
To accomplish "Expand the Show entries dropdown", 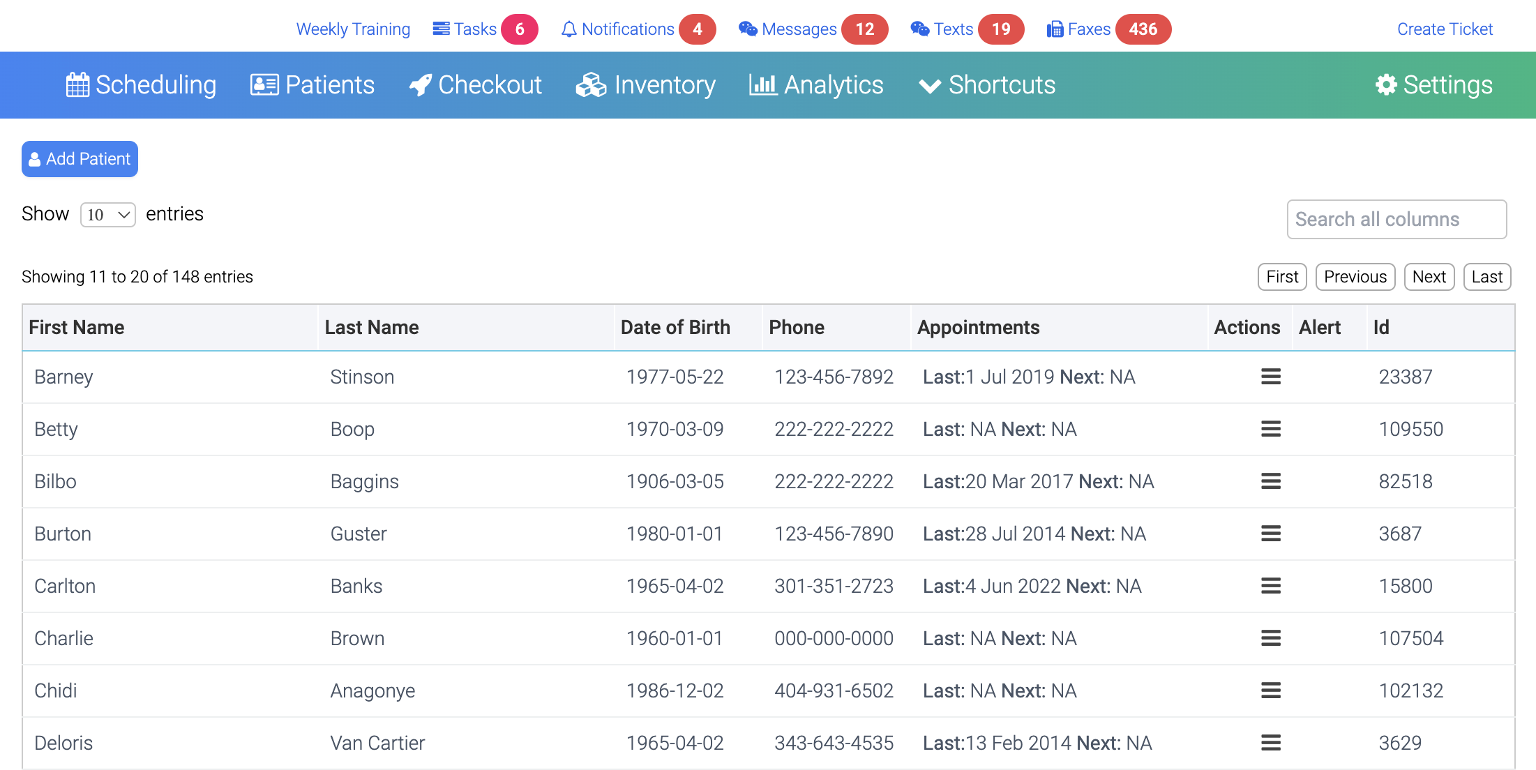I will pos(107,214).
